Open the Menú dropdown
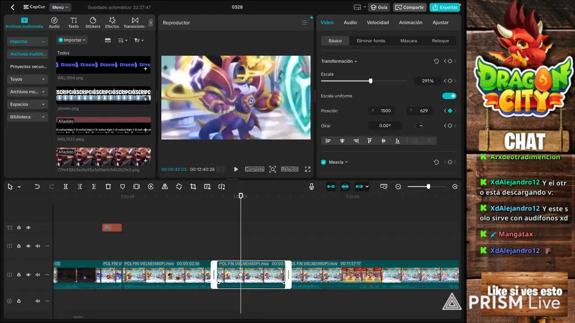The height and width of the screenshot is (323, 575). [x=60, y=7]
